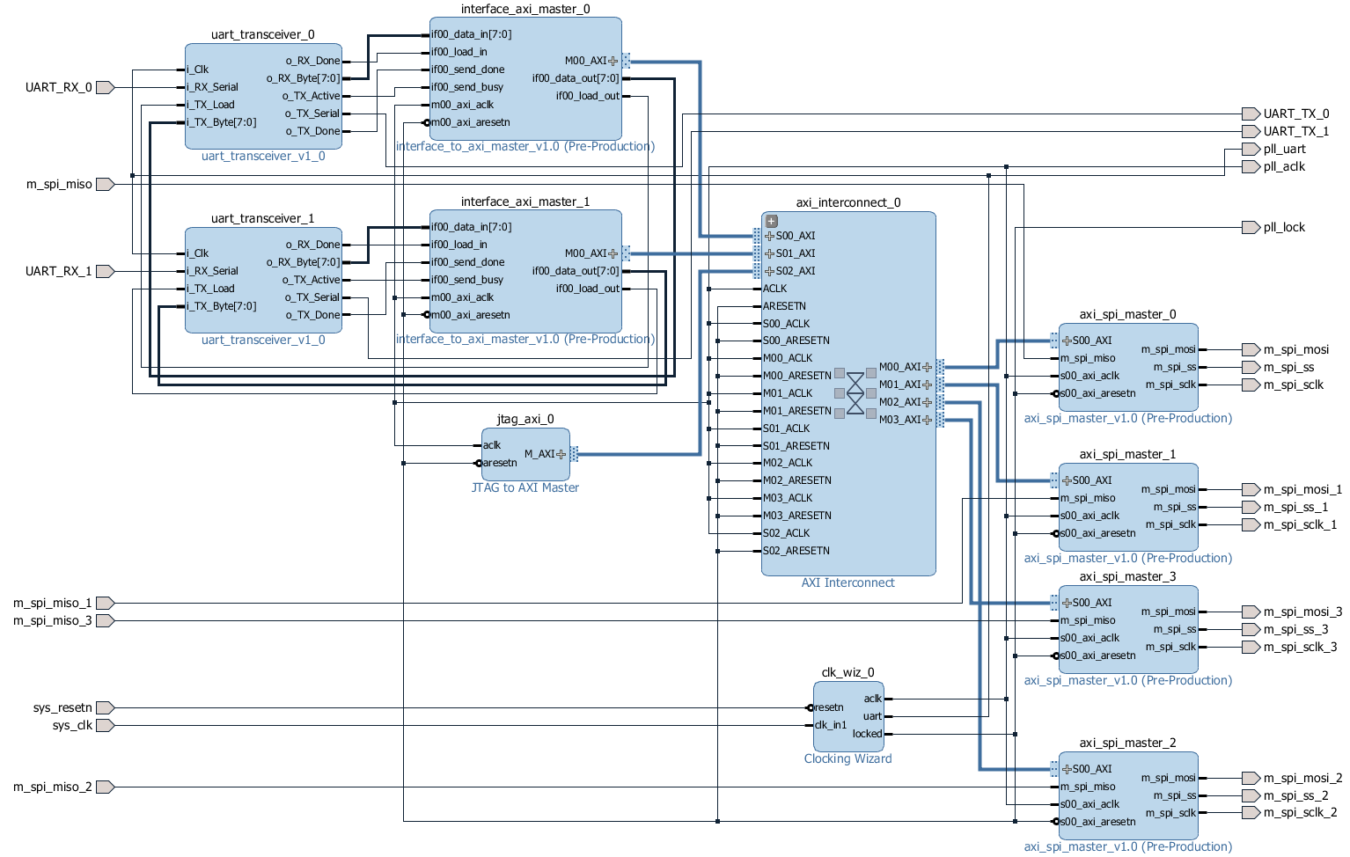1350x857 pixels.
Task: Select the locked pin on clk_wiz_0
Action: [x=868, y=734]
